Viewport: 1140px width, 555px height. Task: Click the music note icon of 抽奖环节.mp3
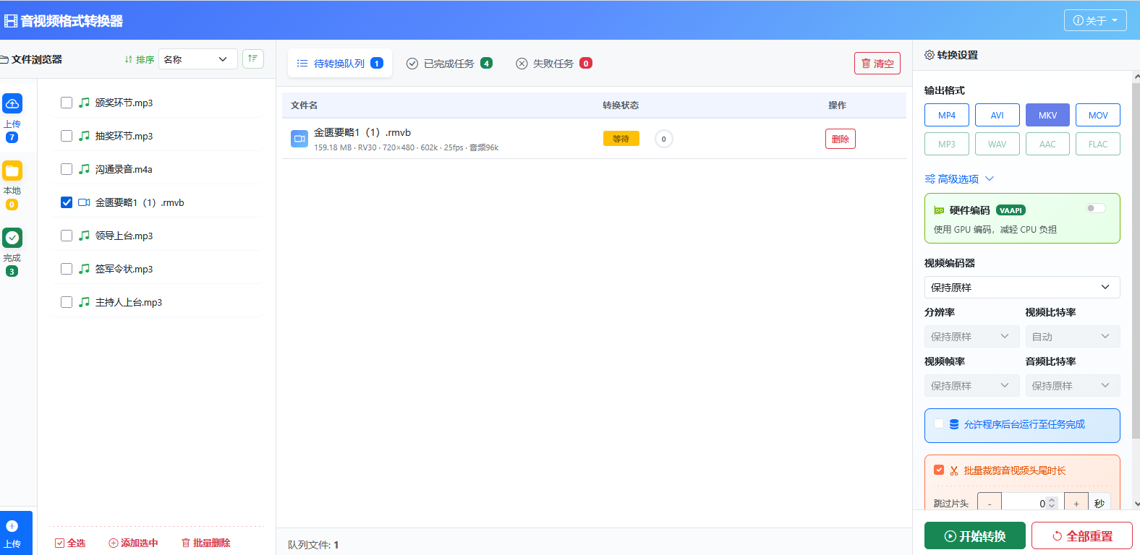85,136
